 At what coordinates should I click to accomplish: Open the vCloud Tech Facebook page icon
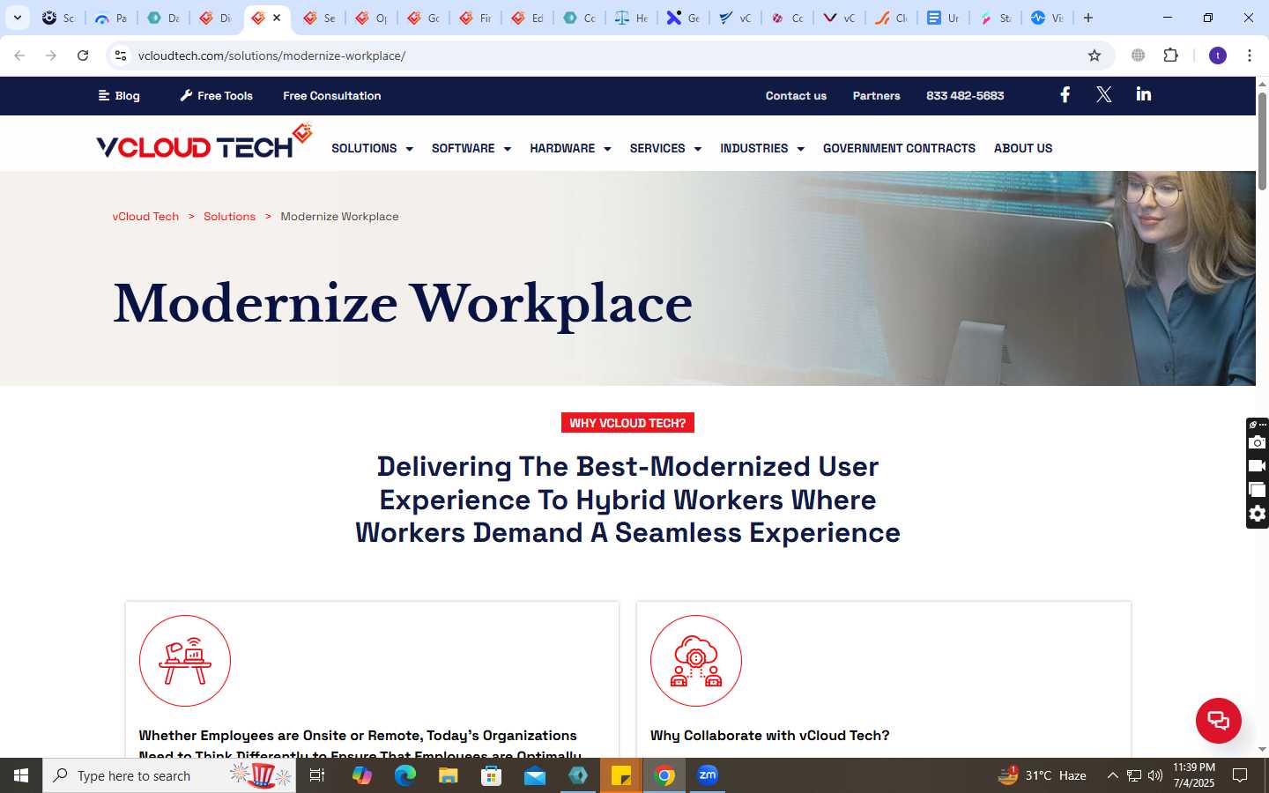pos(1065,95)
